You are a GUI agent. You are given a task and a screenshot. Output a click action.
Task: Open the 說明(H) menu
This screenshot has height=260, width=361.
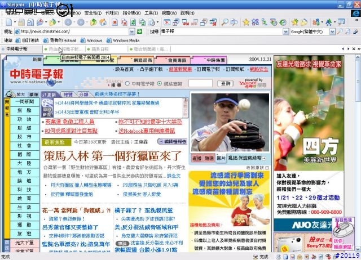pos(187,13)
